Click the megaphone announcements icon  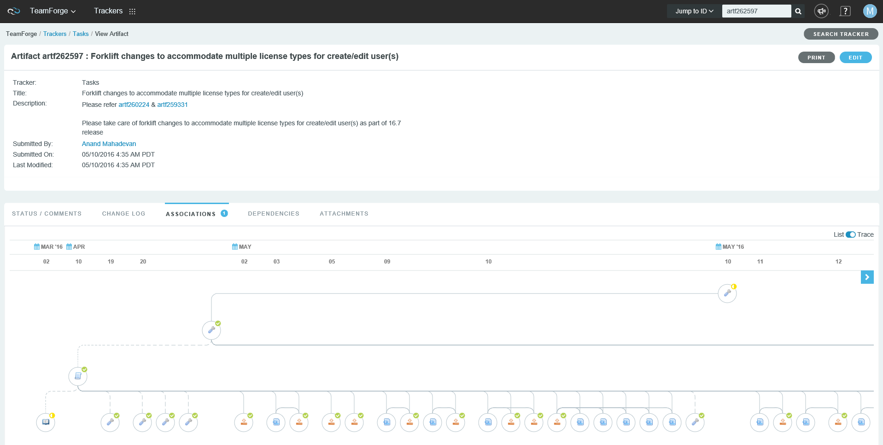(x=821, y=11)
